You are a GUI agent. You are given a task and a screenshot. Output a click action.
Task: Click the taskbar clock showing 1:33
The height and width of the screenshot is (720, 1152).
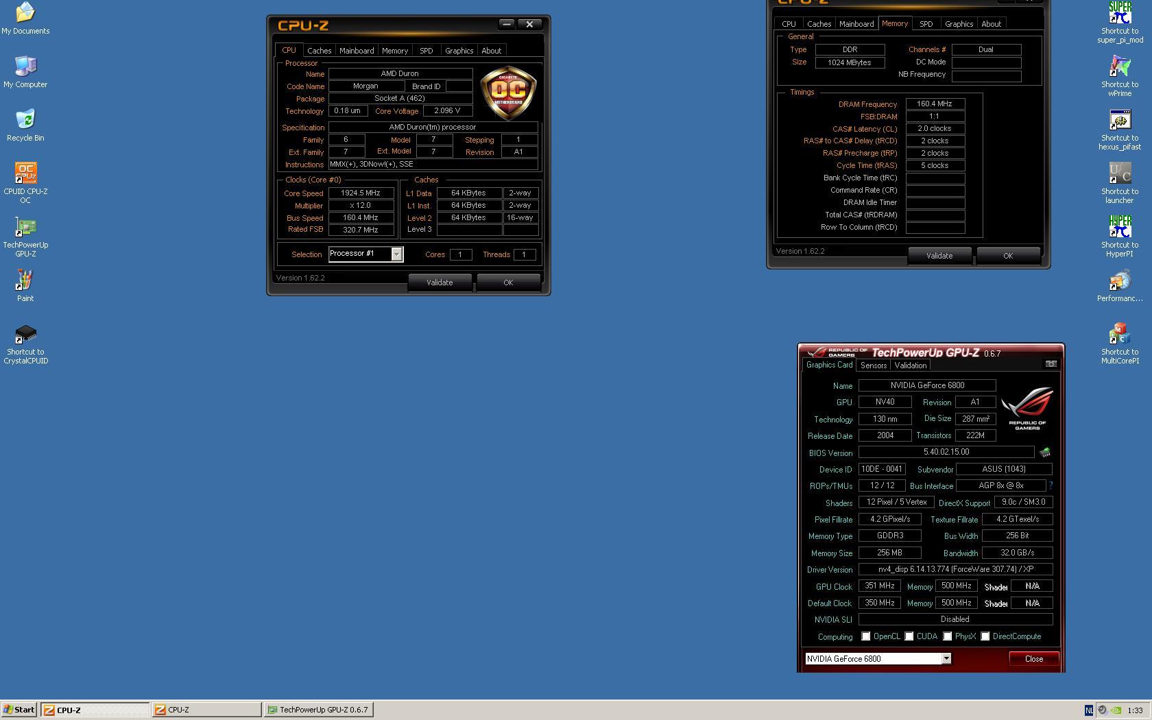click(1135, 710)
